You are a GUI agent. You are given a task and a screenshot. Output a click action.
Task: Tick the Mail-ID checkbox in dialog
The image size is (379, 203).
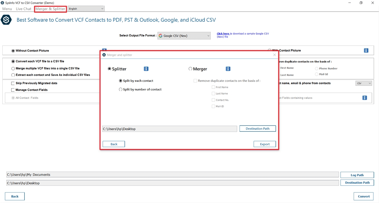coord(213,106)
